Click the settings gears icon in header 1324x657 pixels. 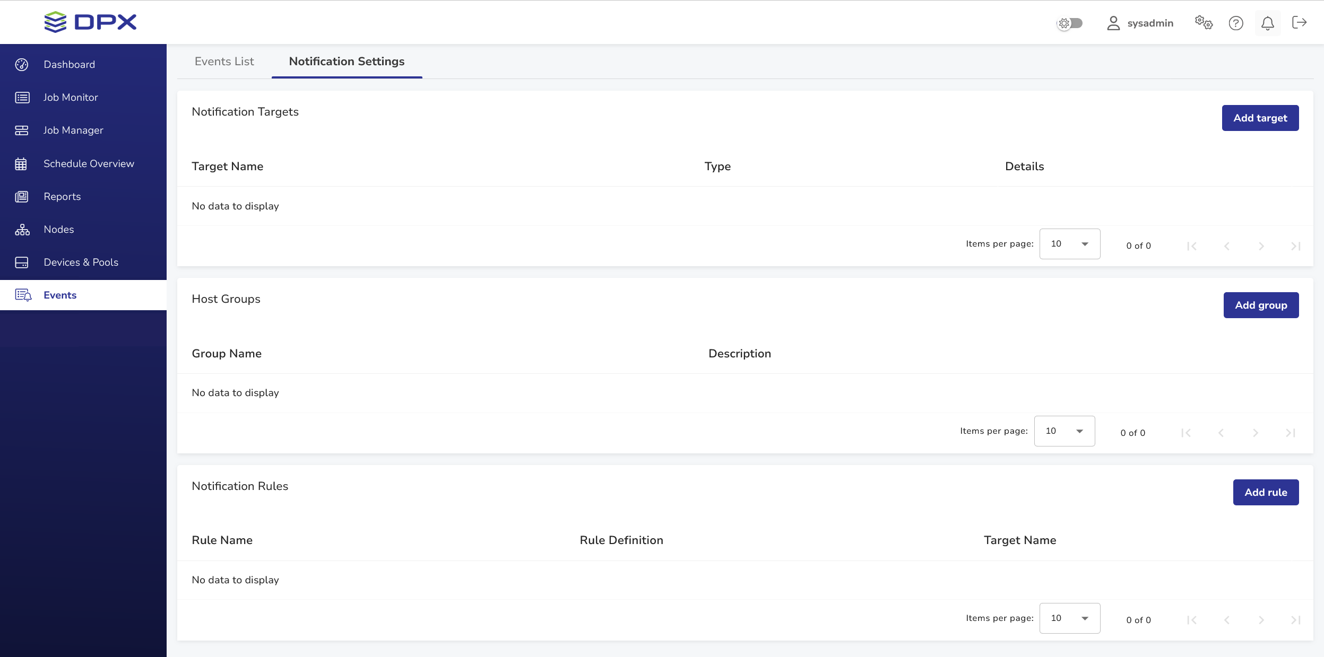pos(1203,23)
